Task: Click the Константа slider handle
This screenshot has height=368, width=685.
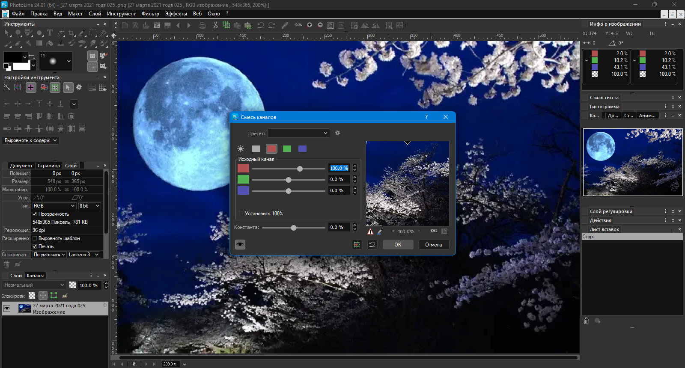Action: [x=294, y=228]
